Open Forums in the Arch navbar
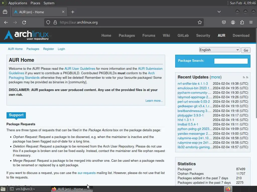 pos(149,35)
